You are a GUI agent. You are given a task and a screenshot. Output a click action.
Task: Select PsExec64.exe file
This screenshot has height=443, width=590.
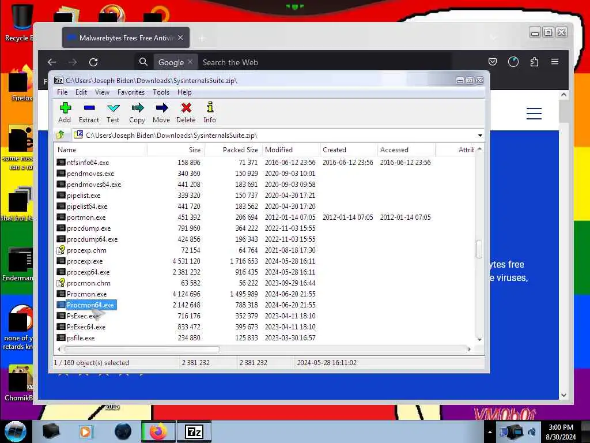click(86, 327)
